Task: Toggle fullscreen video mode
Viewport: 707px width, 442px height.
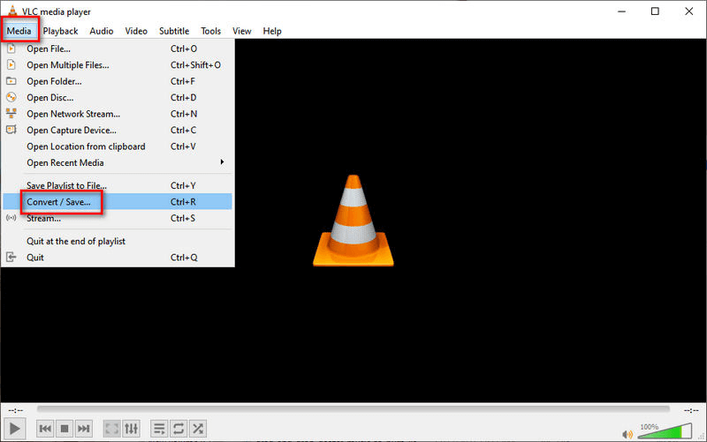Action: click(112, 429)
